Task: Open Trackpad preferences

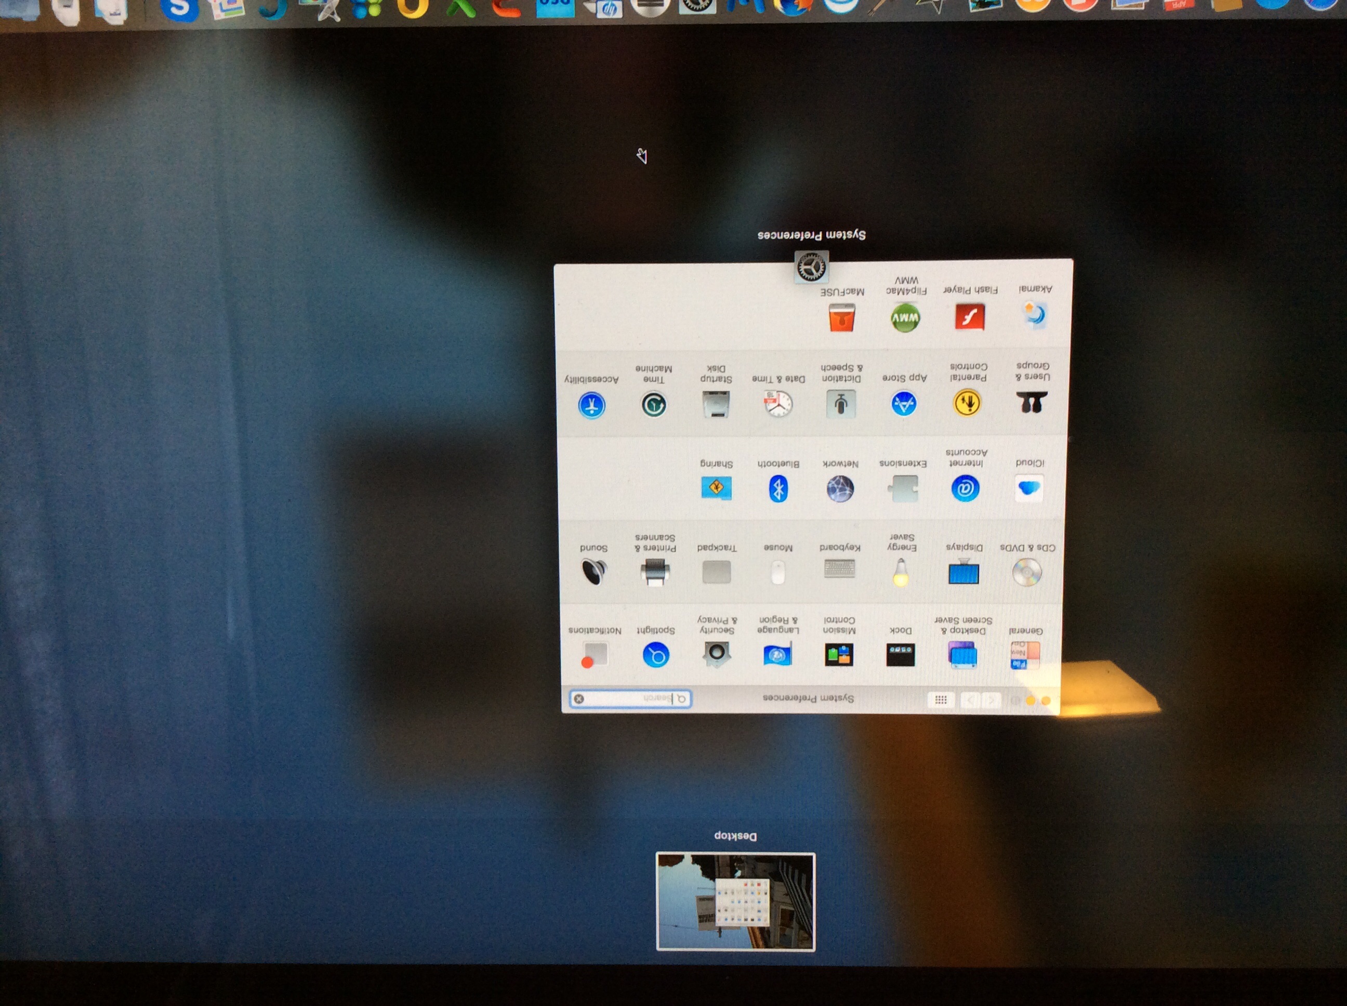Action: pyautogui.click(x=717, y=573)
